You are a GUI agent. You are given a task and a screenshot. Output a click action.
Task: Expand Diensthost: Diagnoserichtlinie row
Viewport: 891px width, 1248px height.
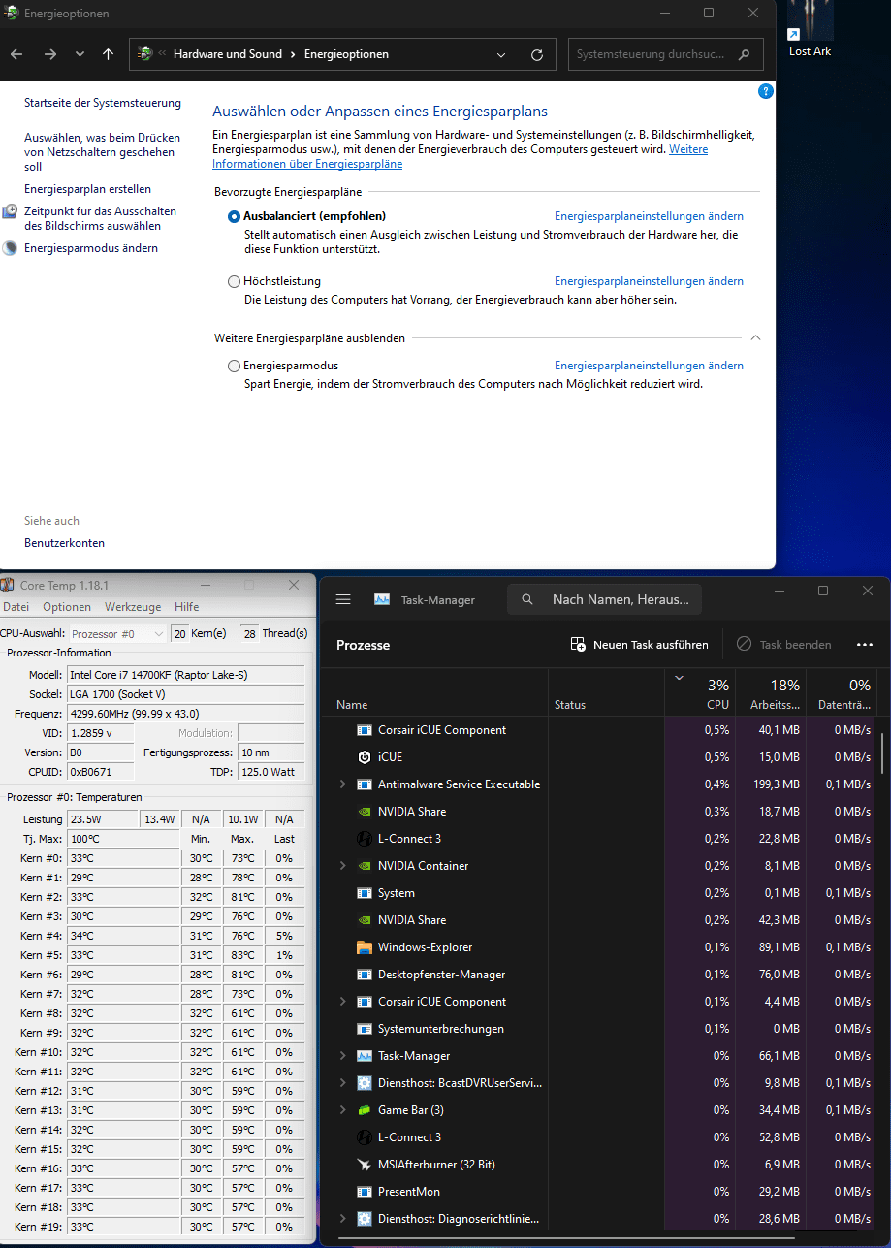(342, 1219)
